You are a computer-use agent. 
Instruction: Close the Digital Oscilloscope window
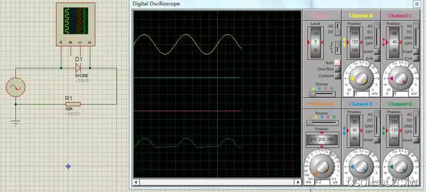click(x=416, y=4)
